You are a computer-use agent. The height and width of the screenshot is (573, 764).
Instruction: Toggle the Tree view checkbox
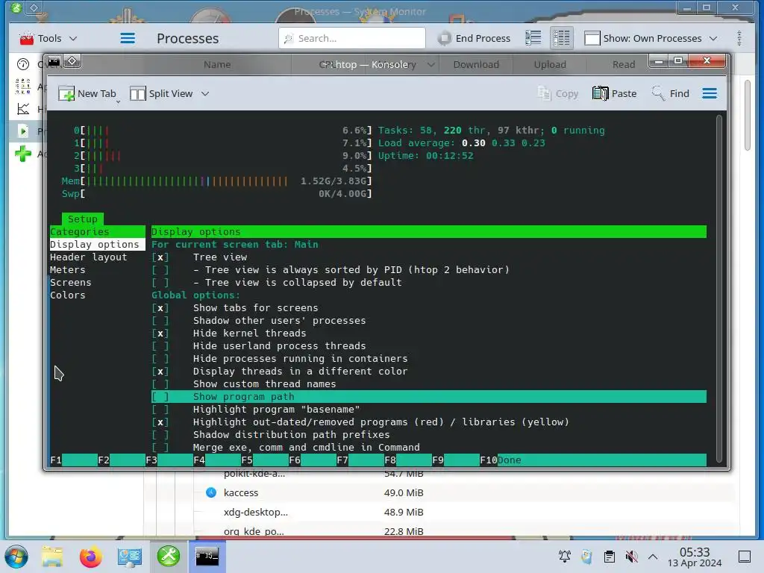pyautogui.click(x=160, y=257)
